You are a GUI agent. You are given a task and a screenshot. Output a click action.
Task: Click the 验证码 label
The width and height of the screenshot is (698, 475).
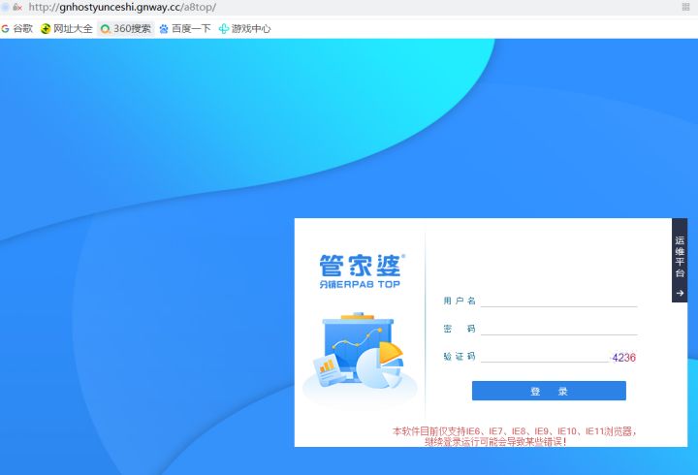click(460, 356)
